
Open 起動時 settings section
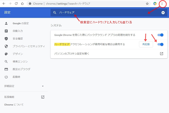pos(16,77)
